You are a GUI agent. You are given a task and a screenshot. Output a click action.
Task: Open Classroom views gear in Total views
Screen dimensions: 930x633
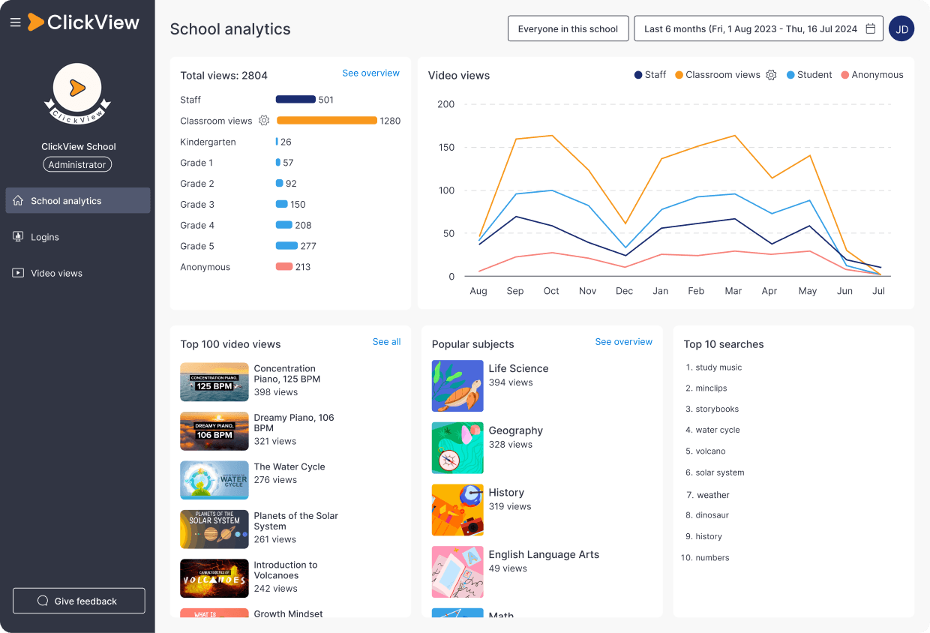264,120
